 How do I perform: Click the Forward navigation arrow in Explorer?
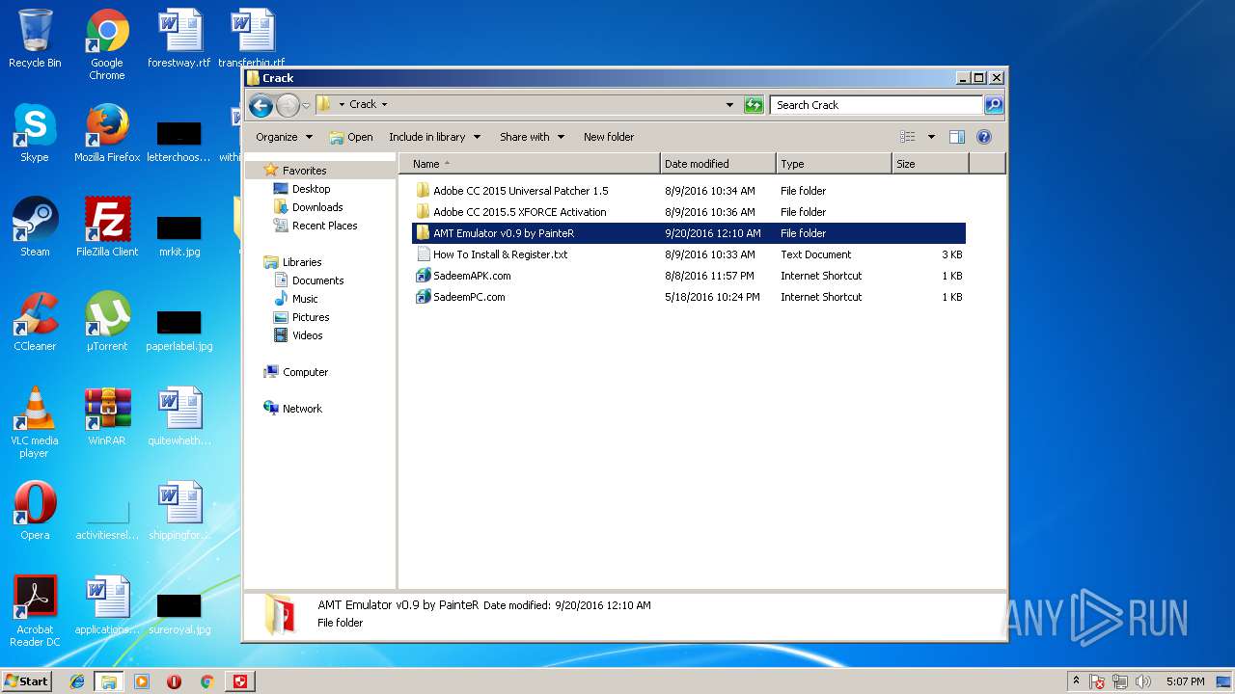[288, 105]
